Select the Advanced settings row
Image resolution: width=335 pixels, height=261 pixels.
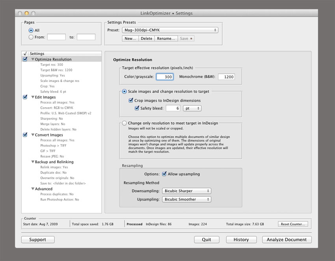pyautogui.click(x=61, y=189)
